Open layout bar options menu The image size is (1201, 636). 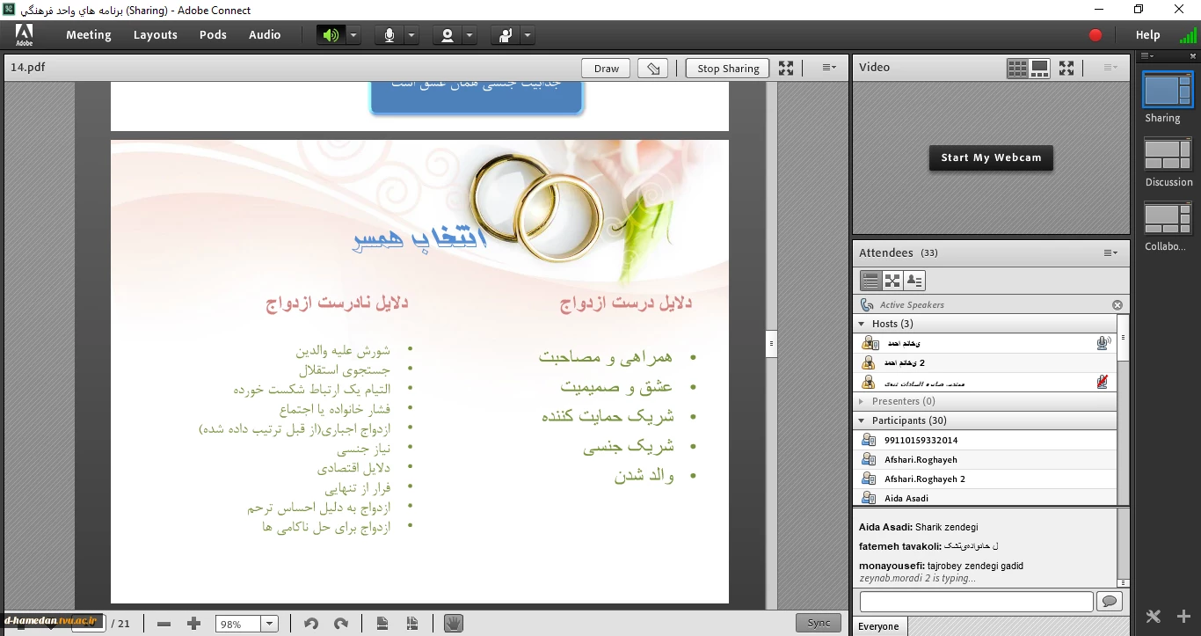pyautogui.click(x=1146, y=56)
